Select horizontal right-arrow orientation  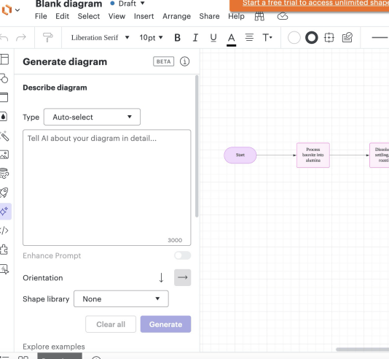click(x=182, y=277)
